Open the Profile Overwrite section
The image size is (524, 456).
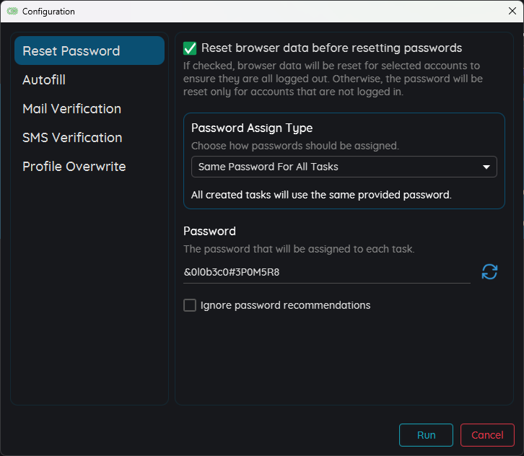coord(74,167)
